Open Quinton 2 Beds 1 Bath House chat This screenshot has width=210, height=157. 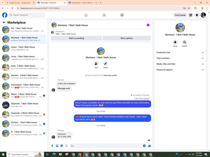tap(24, 77)
